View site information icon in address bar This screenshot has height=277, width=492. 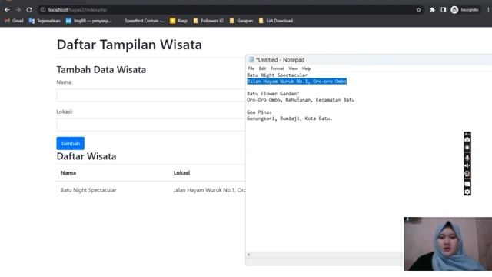(43, 10)
